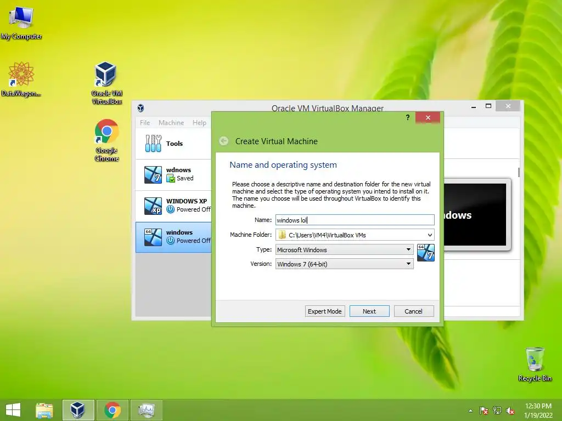Click the Powered Off icon for windows VM
This screenshot has width=562, height=421.
[x=171, y=241]
